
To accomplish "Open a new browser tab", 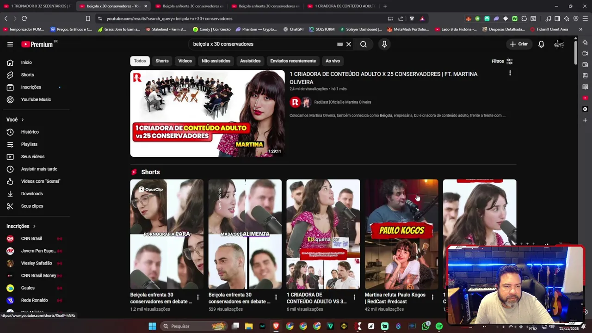I will [385, 6].
